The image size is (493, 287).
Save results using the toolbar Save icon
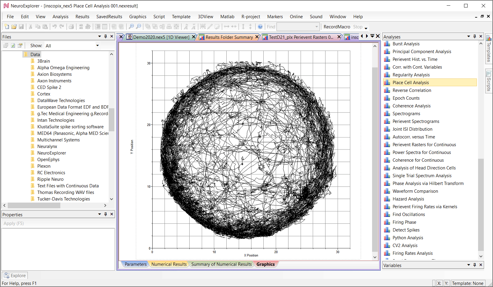point(21,27)
